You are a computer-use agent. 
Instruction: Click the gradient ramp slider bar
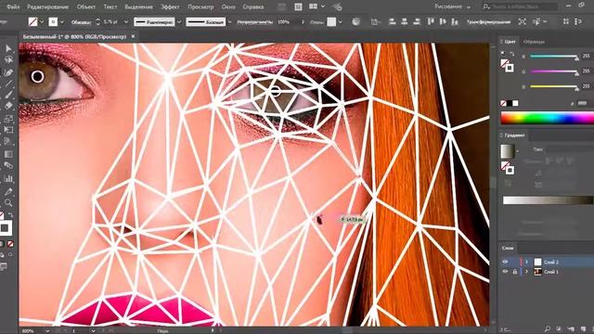549,200
